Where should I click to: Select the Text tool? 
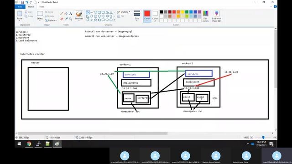coord(71,14)
